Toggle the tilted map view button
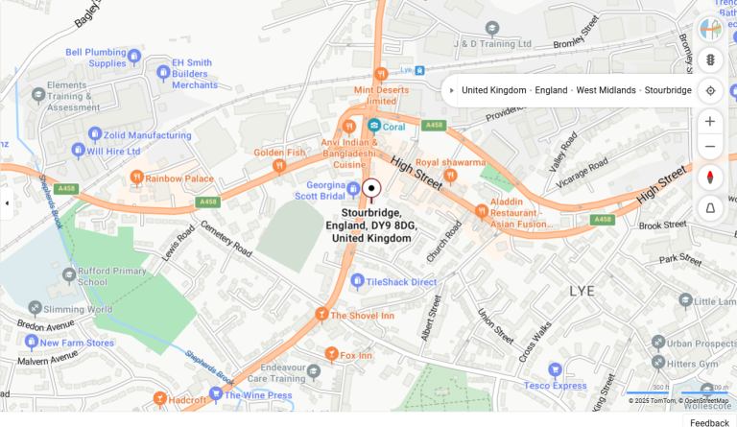Image resolution: width=737 pixels, height=427 pixels. [710, 208]
